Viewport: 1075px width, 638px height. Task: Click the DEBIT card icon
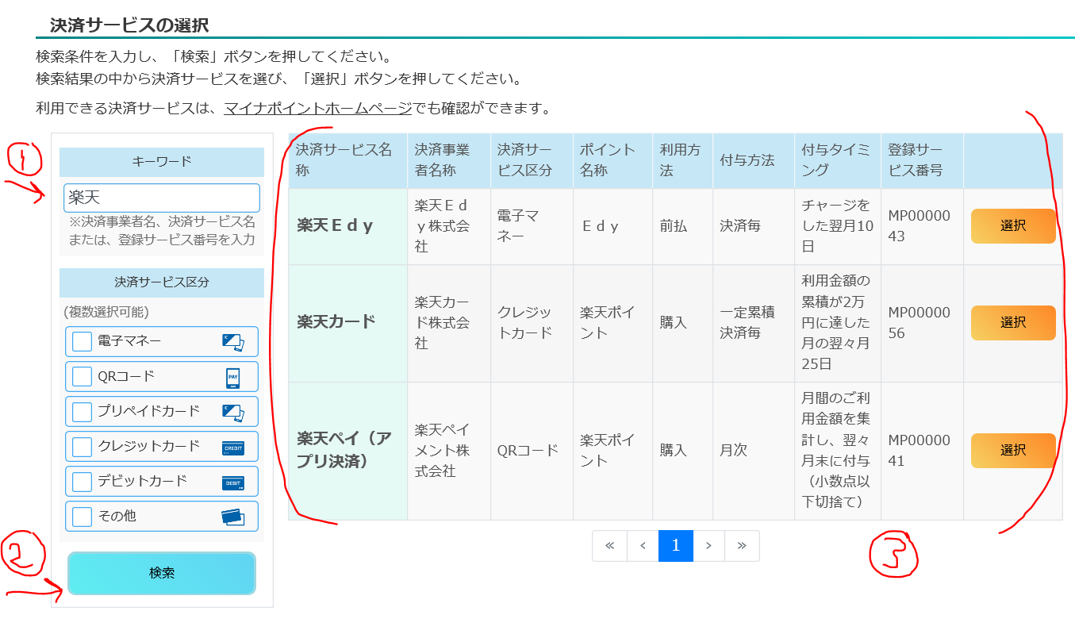pos(233,482)
